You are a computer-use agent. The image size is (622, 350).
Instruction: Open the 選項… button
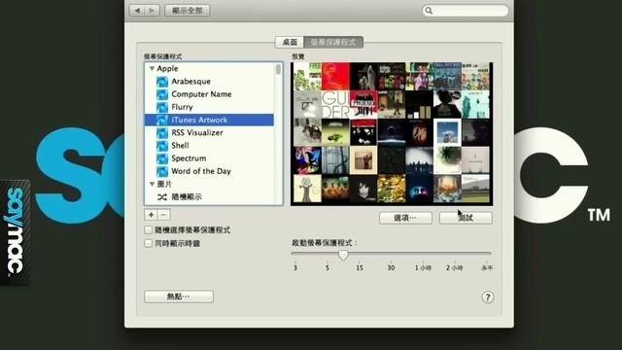[405, 218]
